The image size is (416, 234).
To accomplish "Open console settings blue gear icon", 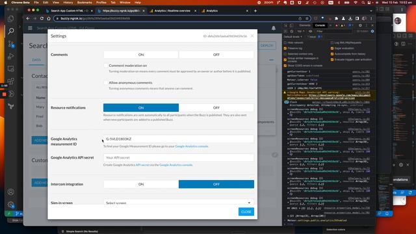I will [372, 31].
